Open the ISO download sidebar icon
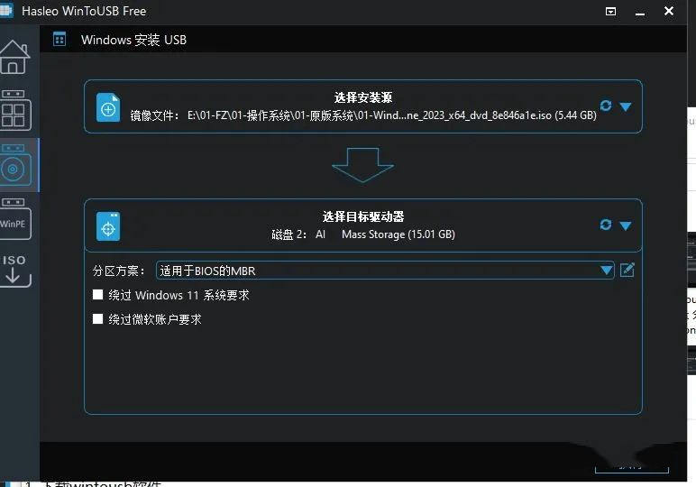This screenshot has height=487, width=696. click(x=15, y=270)
